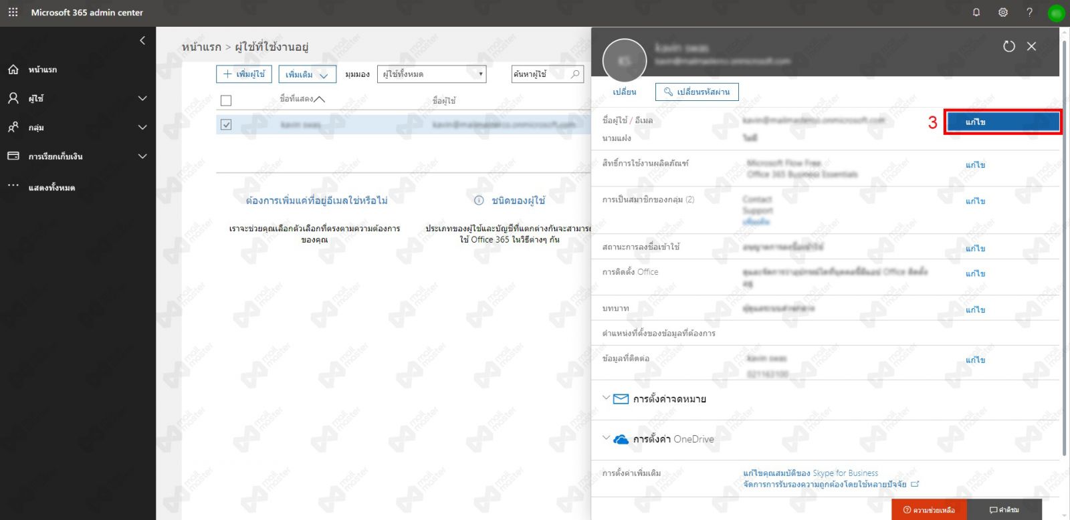Close the user details panel
The width and height of the screenshot is (1070, 520).
click(x=1032, y=46)
